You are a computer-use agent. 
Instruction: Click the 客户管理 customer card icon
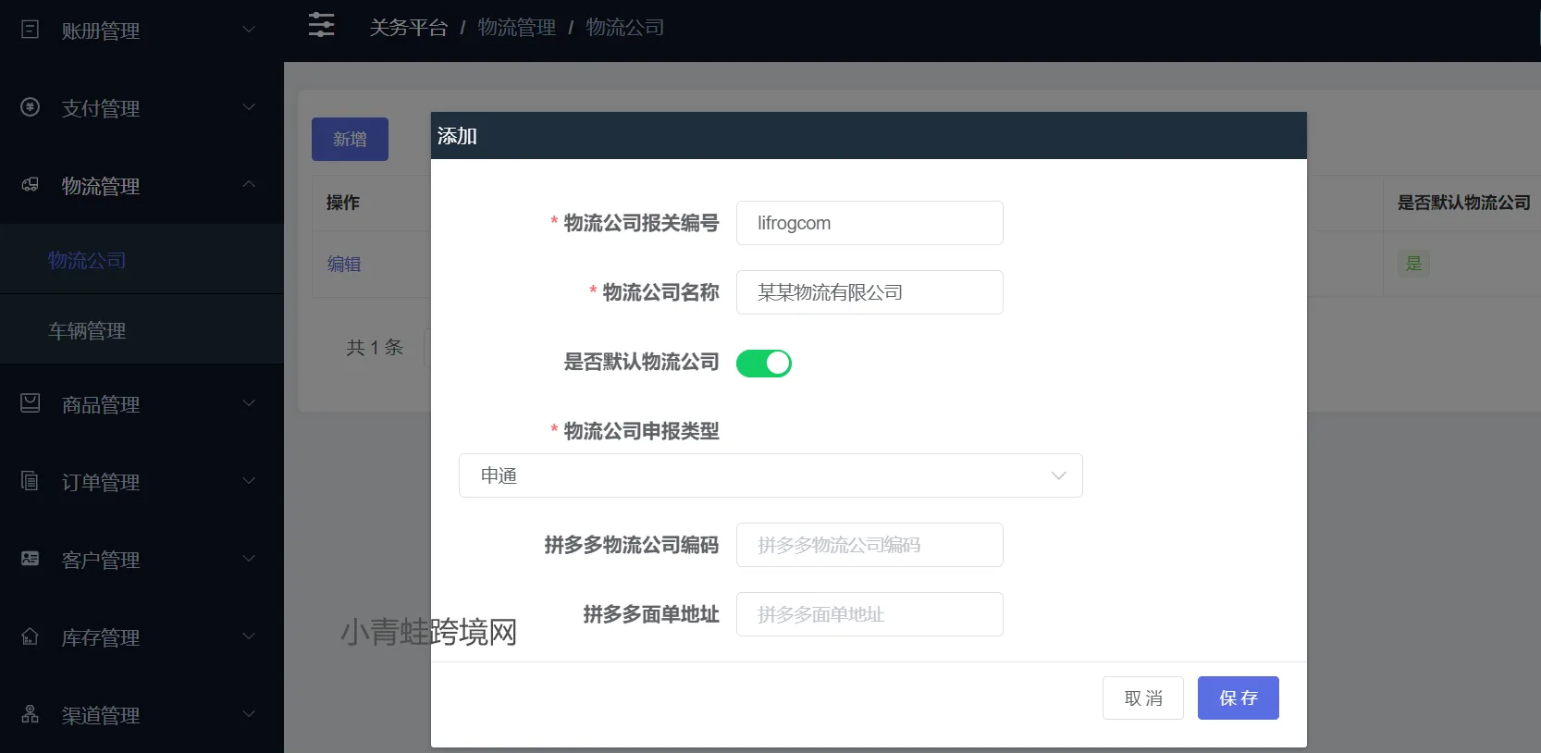(x=30, y=559)
